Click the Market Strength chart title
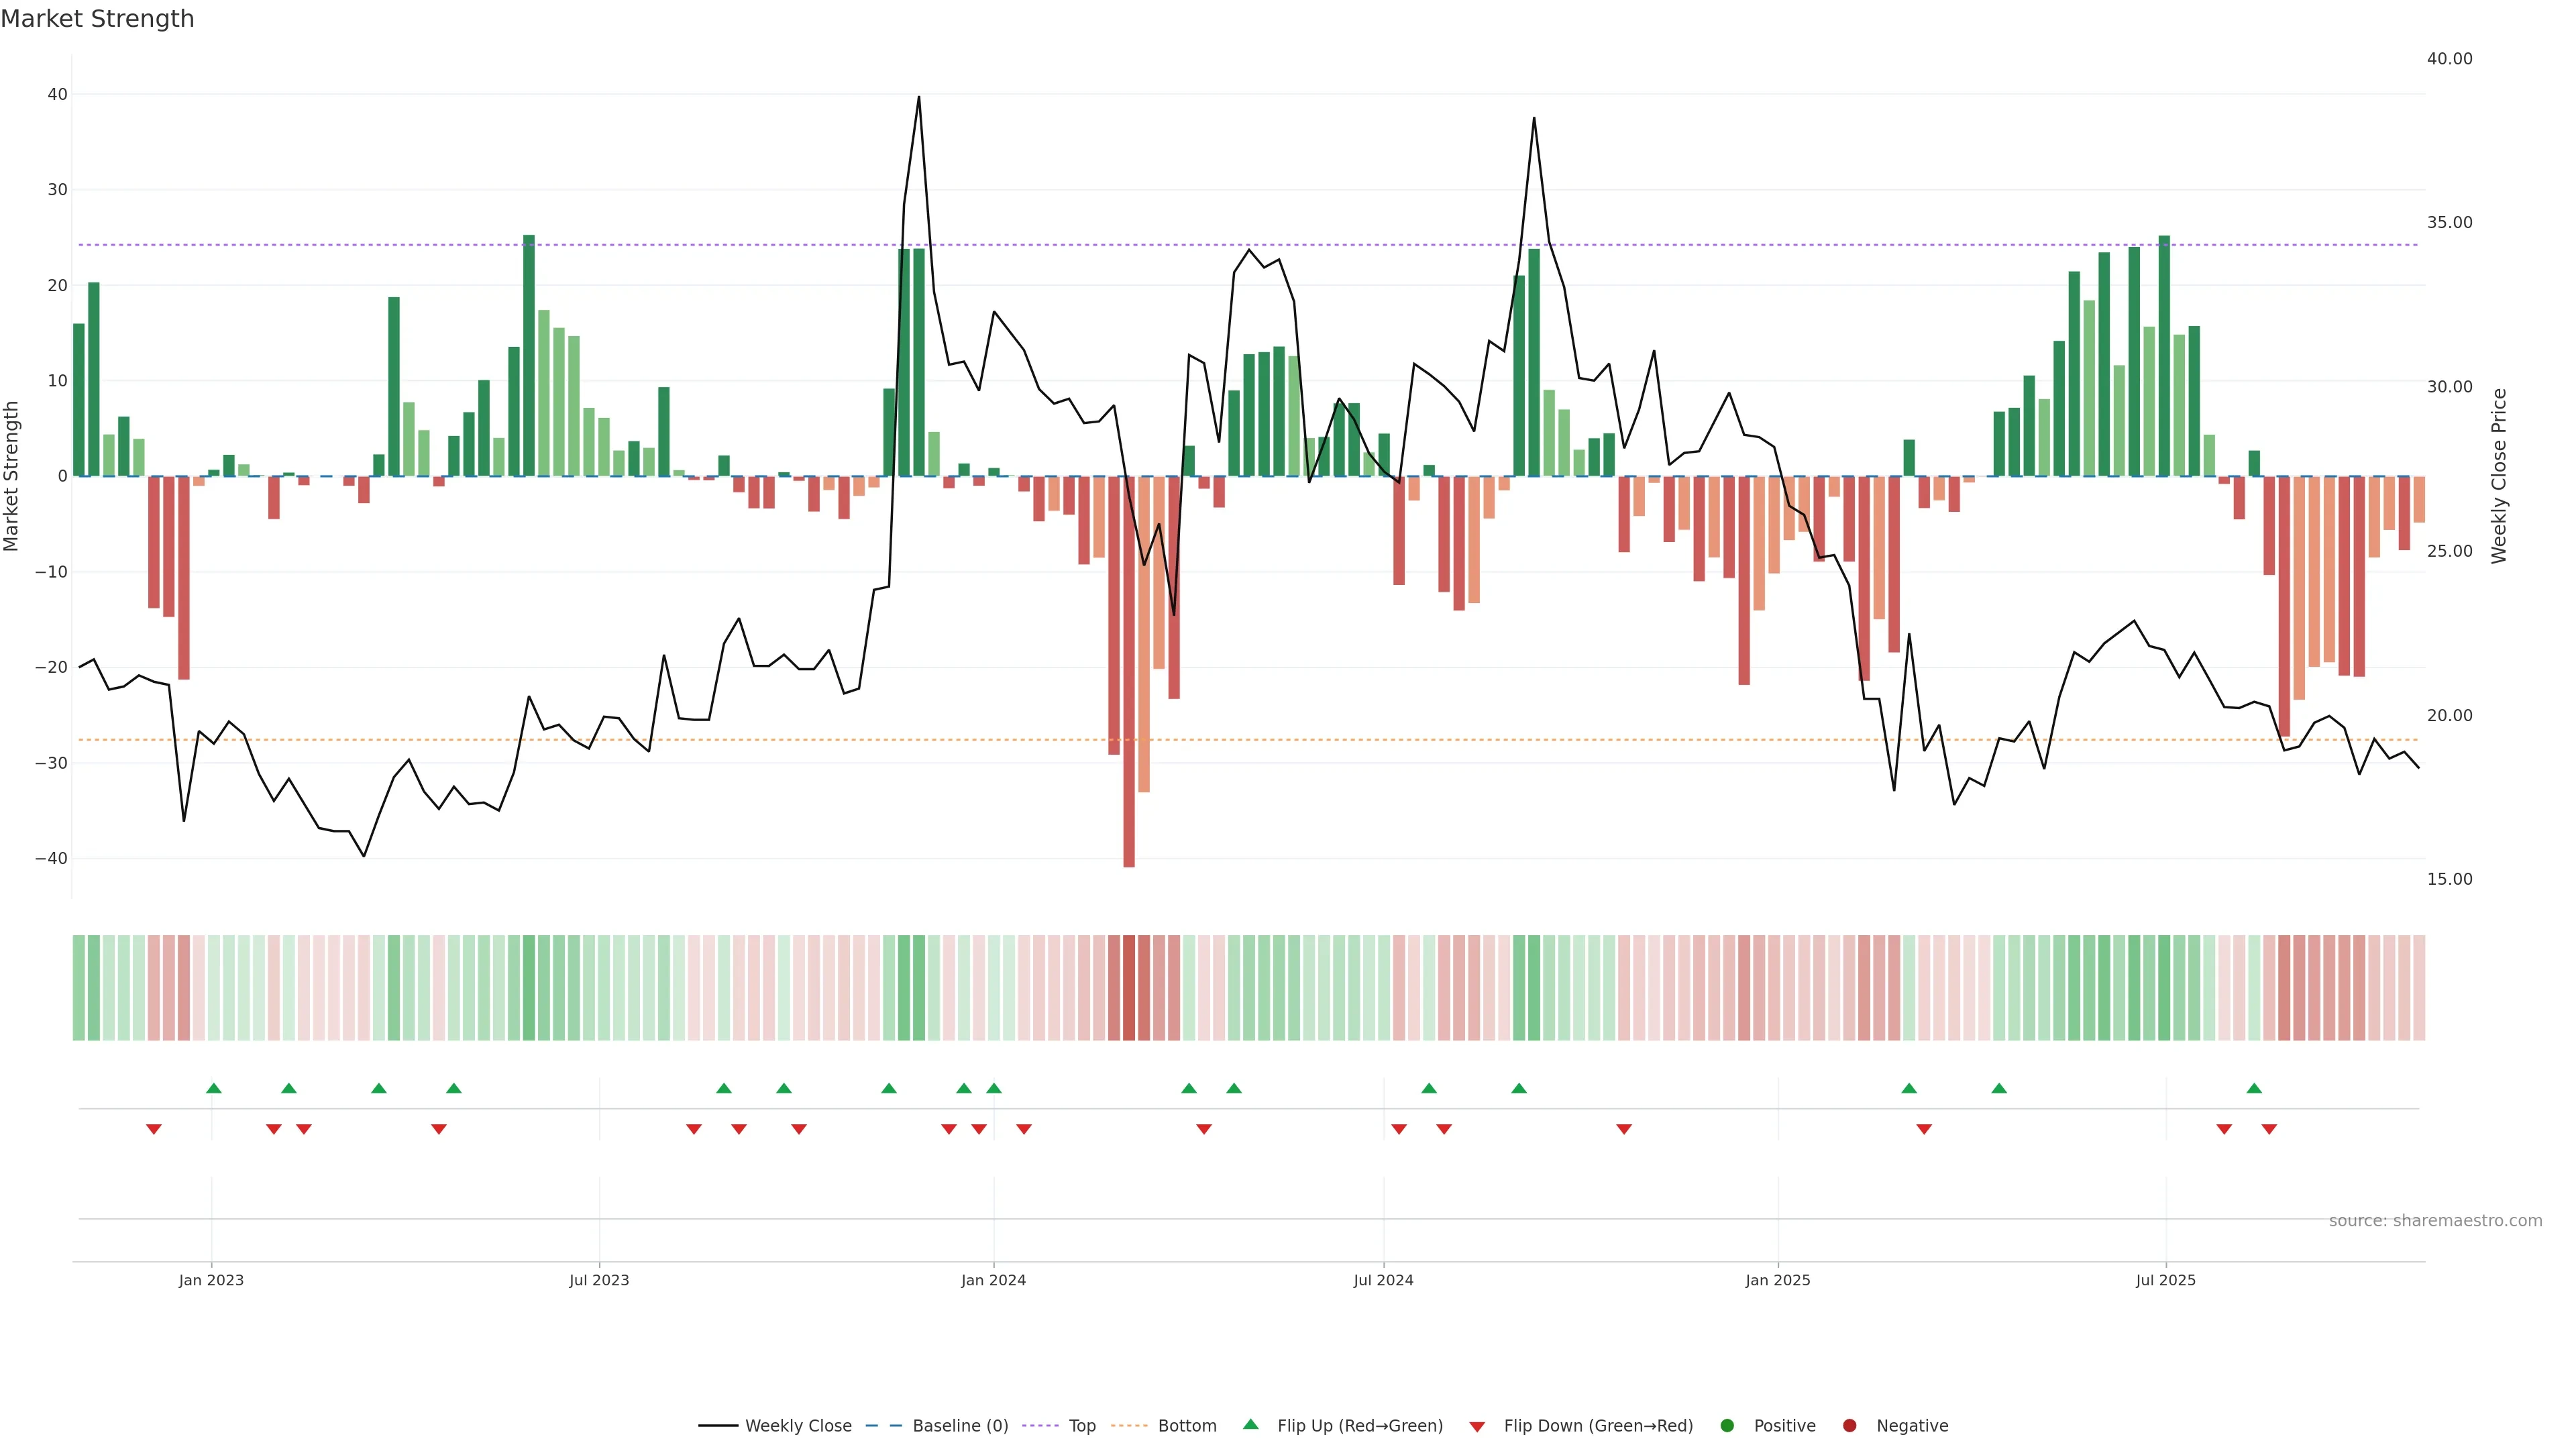2576x1449 pixels. (x=97, y=19)
